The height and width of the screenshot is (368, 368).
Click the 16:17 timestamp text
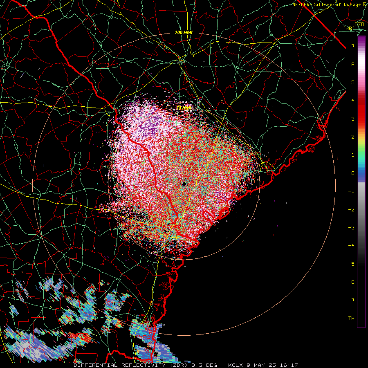click(289, 365)
